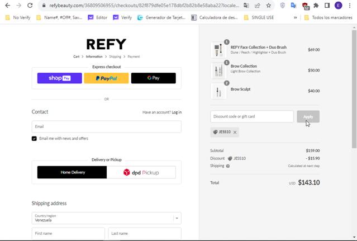Screen dimensions: 357x241
Task: Click the REFY Face Collection thumbnail
Action: click(218, 50)
